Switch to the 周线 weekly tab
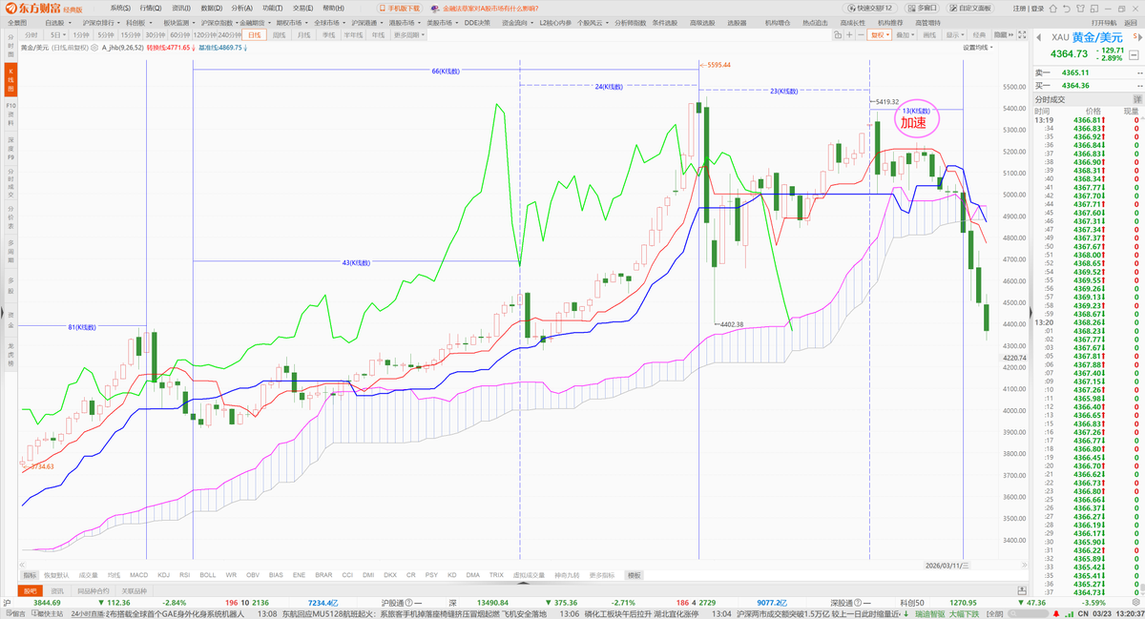The image size is (1145, 619). tap(279, 34)
